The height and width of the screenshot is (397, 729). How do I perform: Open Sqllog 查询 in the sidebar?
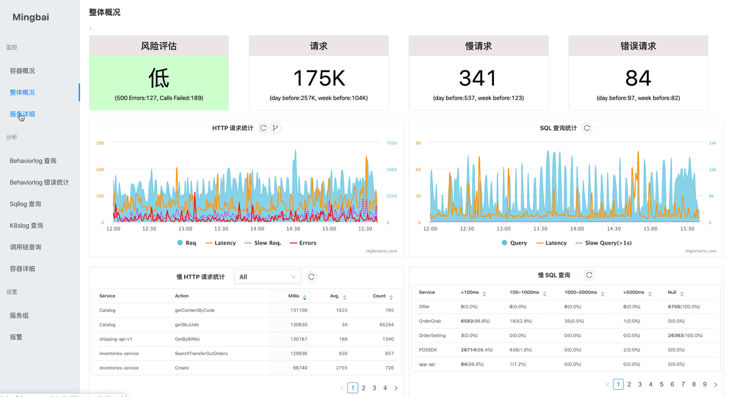coord(26,204)
